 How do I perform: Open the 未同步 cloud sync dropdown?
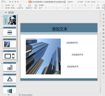tap(81, 2)
